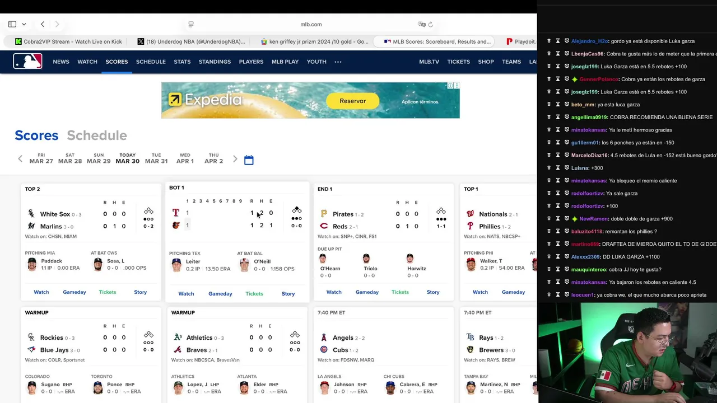Click the Blue Jays team logo

[x=31, y=350]
